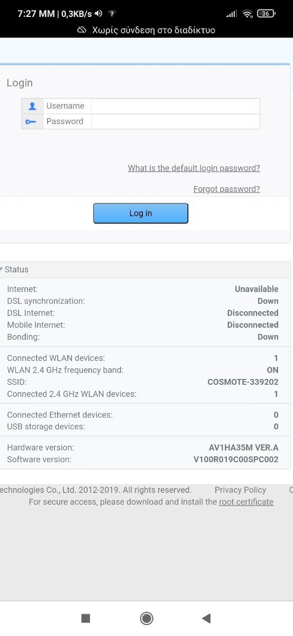
Task: Tap the recent apps square icon
Action: 86,618
